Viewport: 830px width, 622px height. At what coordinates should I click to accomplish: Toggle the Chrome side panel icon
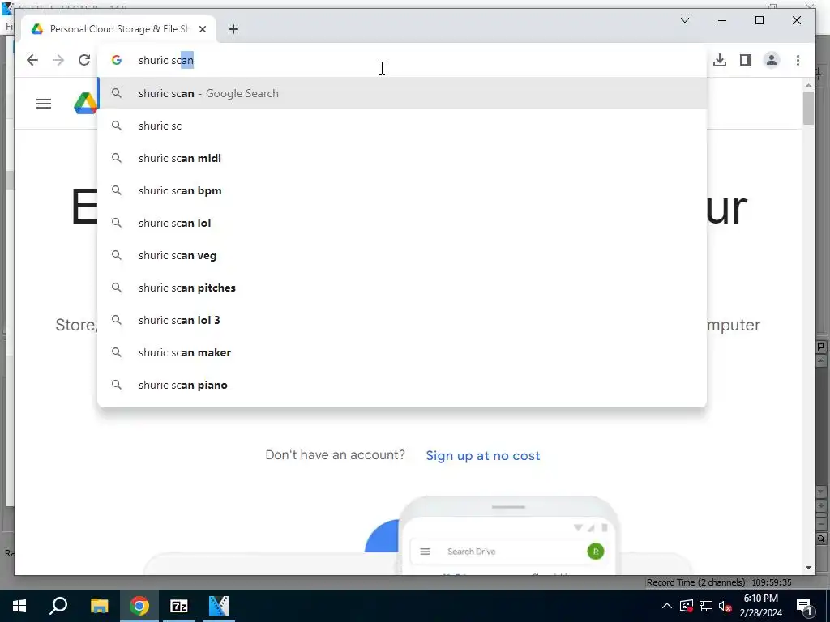point(746,60)
